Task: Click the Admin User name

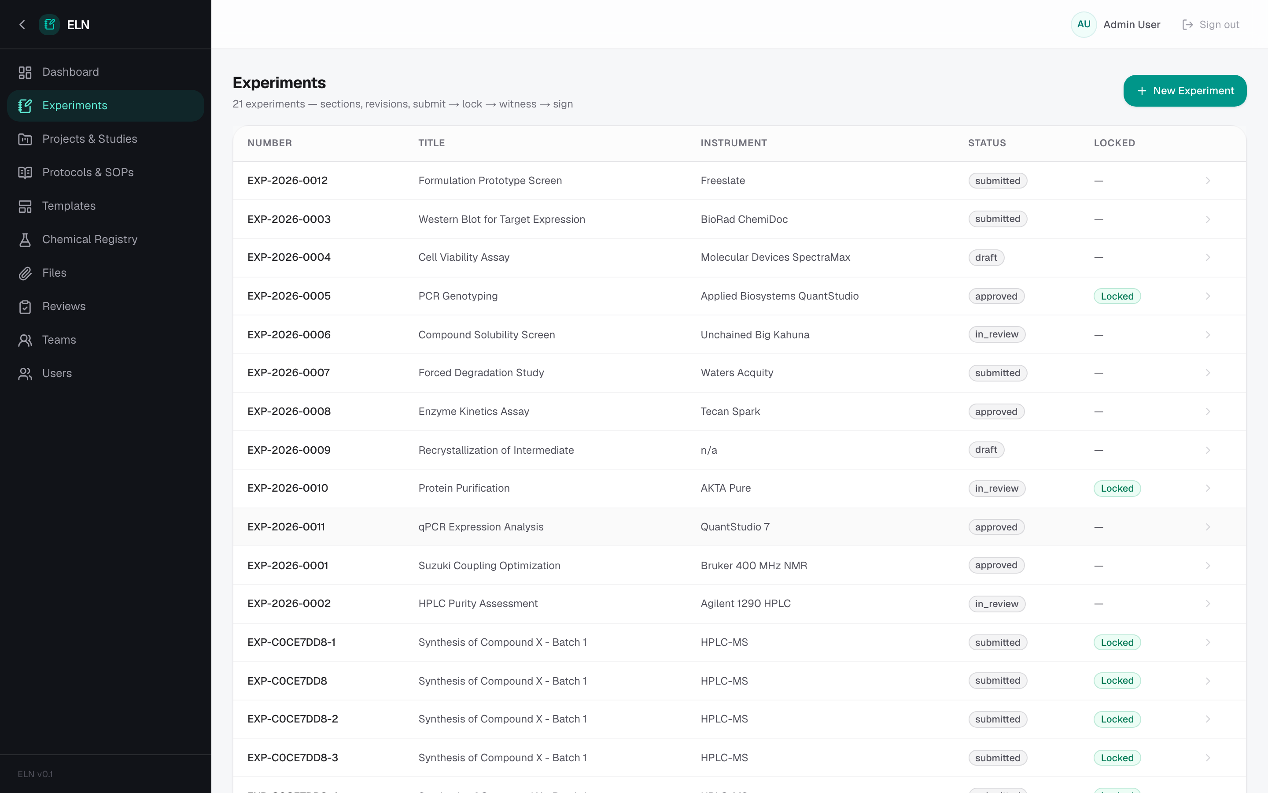Action: point(1131,25)
